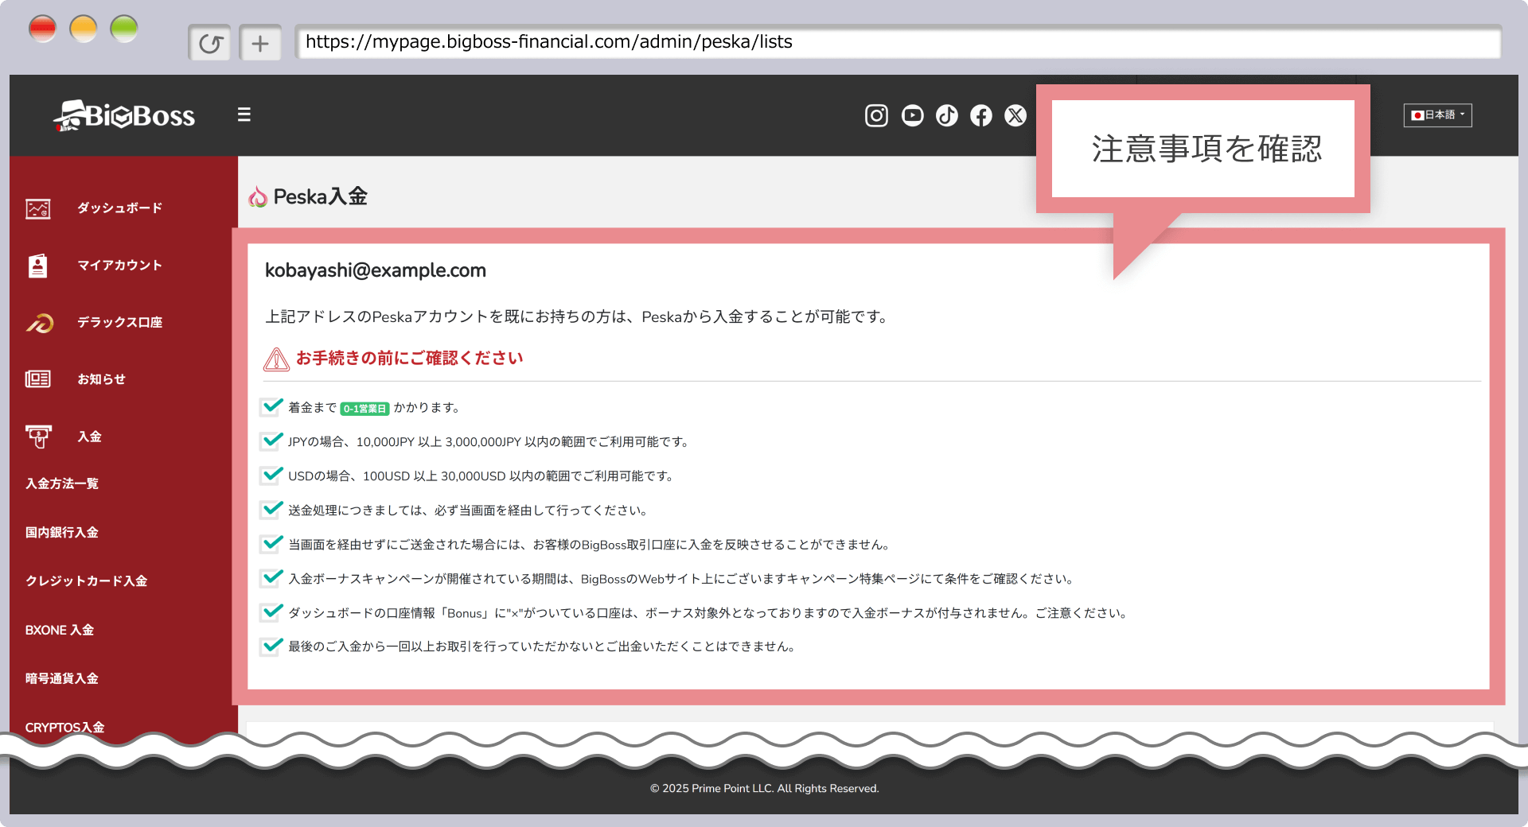The image size is (1528, 827).
Task: Toggle the hamburger sidebar menu
Action: pos(244,115)
